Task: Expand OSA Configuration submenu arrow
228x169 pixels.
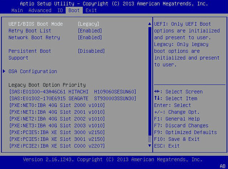Action: pyautogui.click(x=4, y=71)
